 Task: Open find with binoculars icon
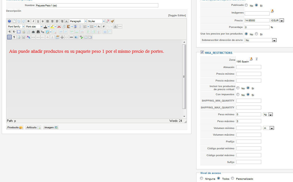click(x=38, y=32)
